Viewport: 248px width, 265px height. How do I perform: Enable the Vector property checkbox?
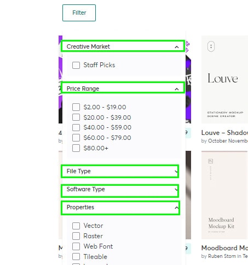76,226
